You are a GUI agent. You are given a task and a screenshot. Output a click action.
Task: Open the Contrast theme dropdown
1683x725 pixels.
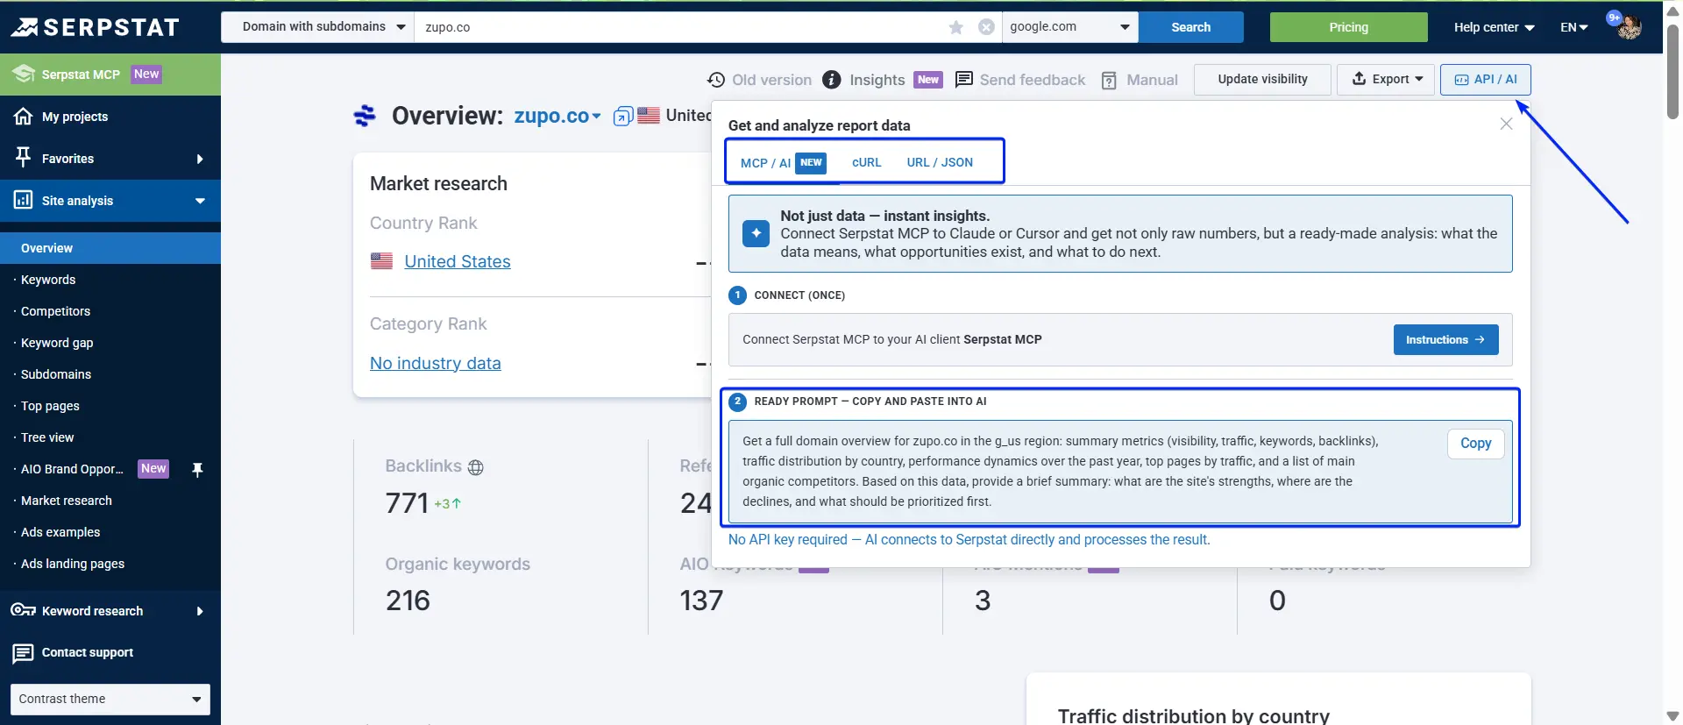110,699
